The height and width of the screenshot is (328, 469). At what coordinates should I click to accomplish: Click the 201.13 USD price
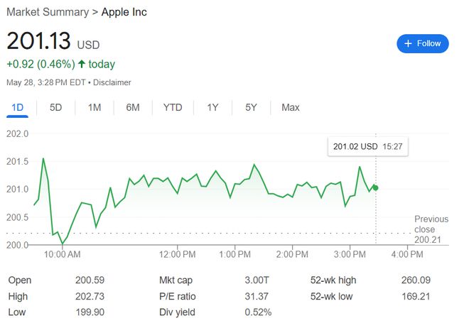[53, 41]
